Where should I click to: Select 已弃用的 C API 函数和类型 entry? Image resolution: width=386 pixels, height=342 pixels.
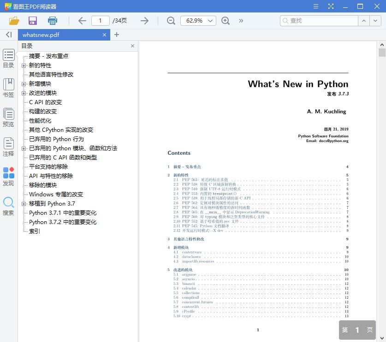point(63,158)
